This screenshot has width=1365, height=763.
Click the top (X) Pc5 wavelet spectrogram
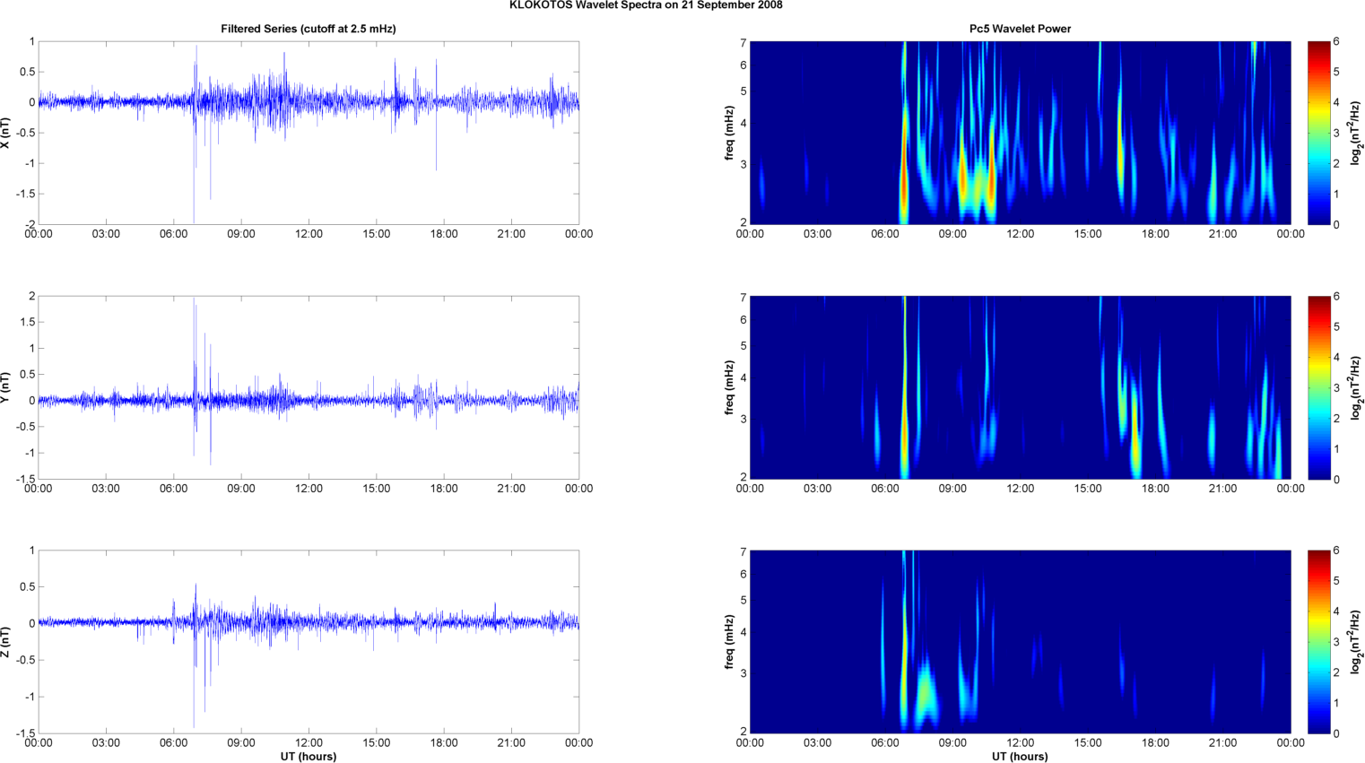pos(1020,133)
